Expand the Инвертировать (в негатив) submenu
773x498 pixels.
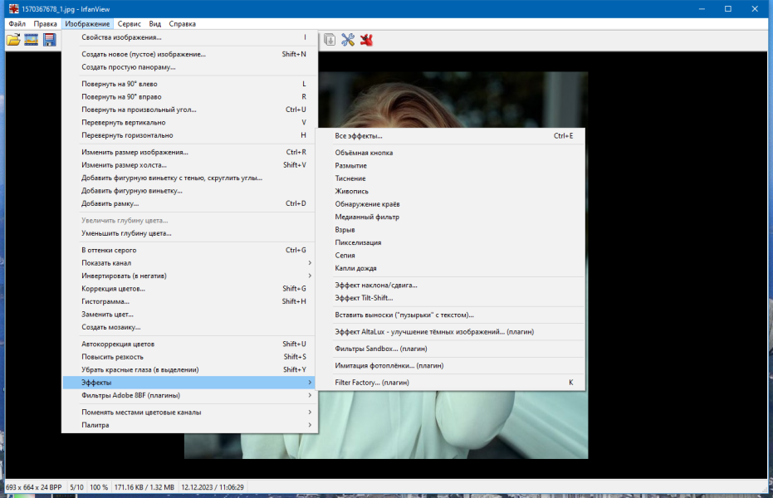point(190,276)
